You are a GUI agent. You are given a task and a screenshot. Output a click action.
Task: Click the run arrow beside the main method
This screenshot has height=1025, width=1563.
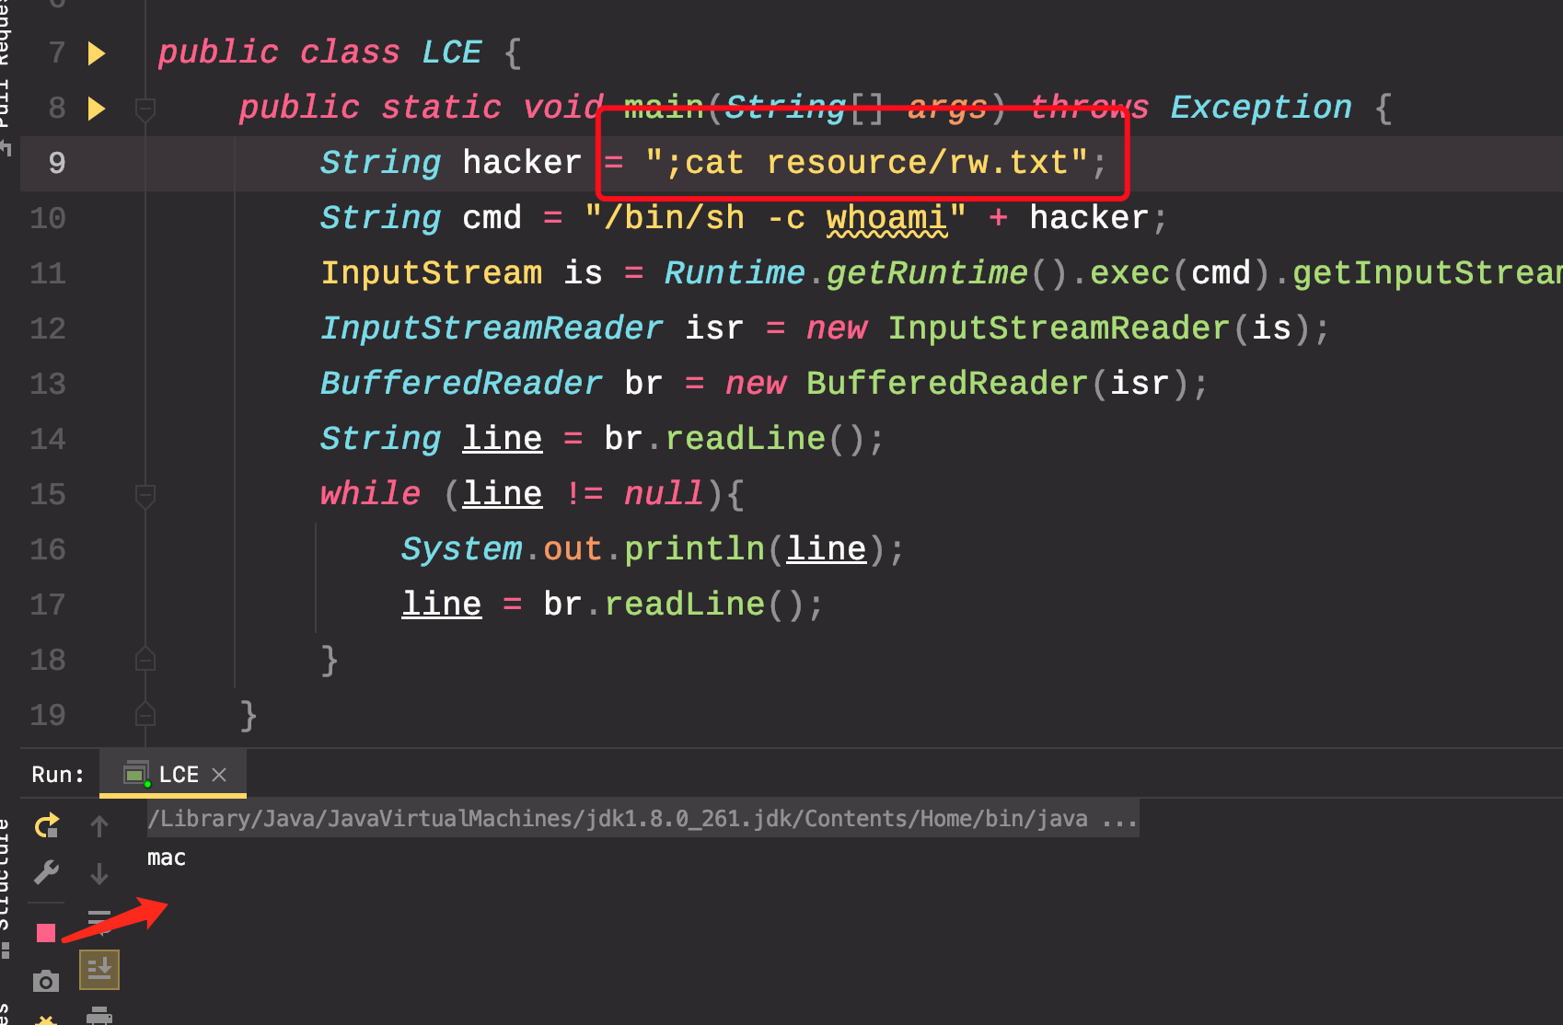tap(97, 109)
